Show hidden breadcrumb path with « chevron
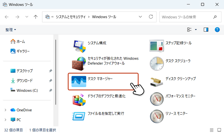The width and height of the screenshot is (224, 134). [x=52, y=17]
